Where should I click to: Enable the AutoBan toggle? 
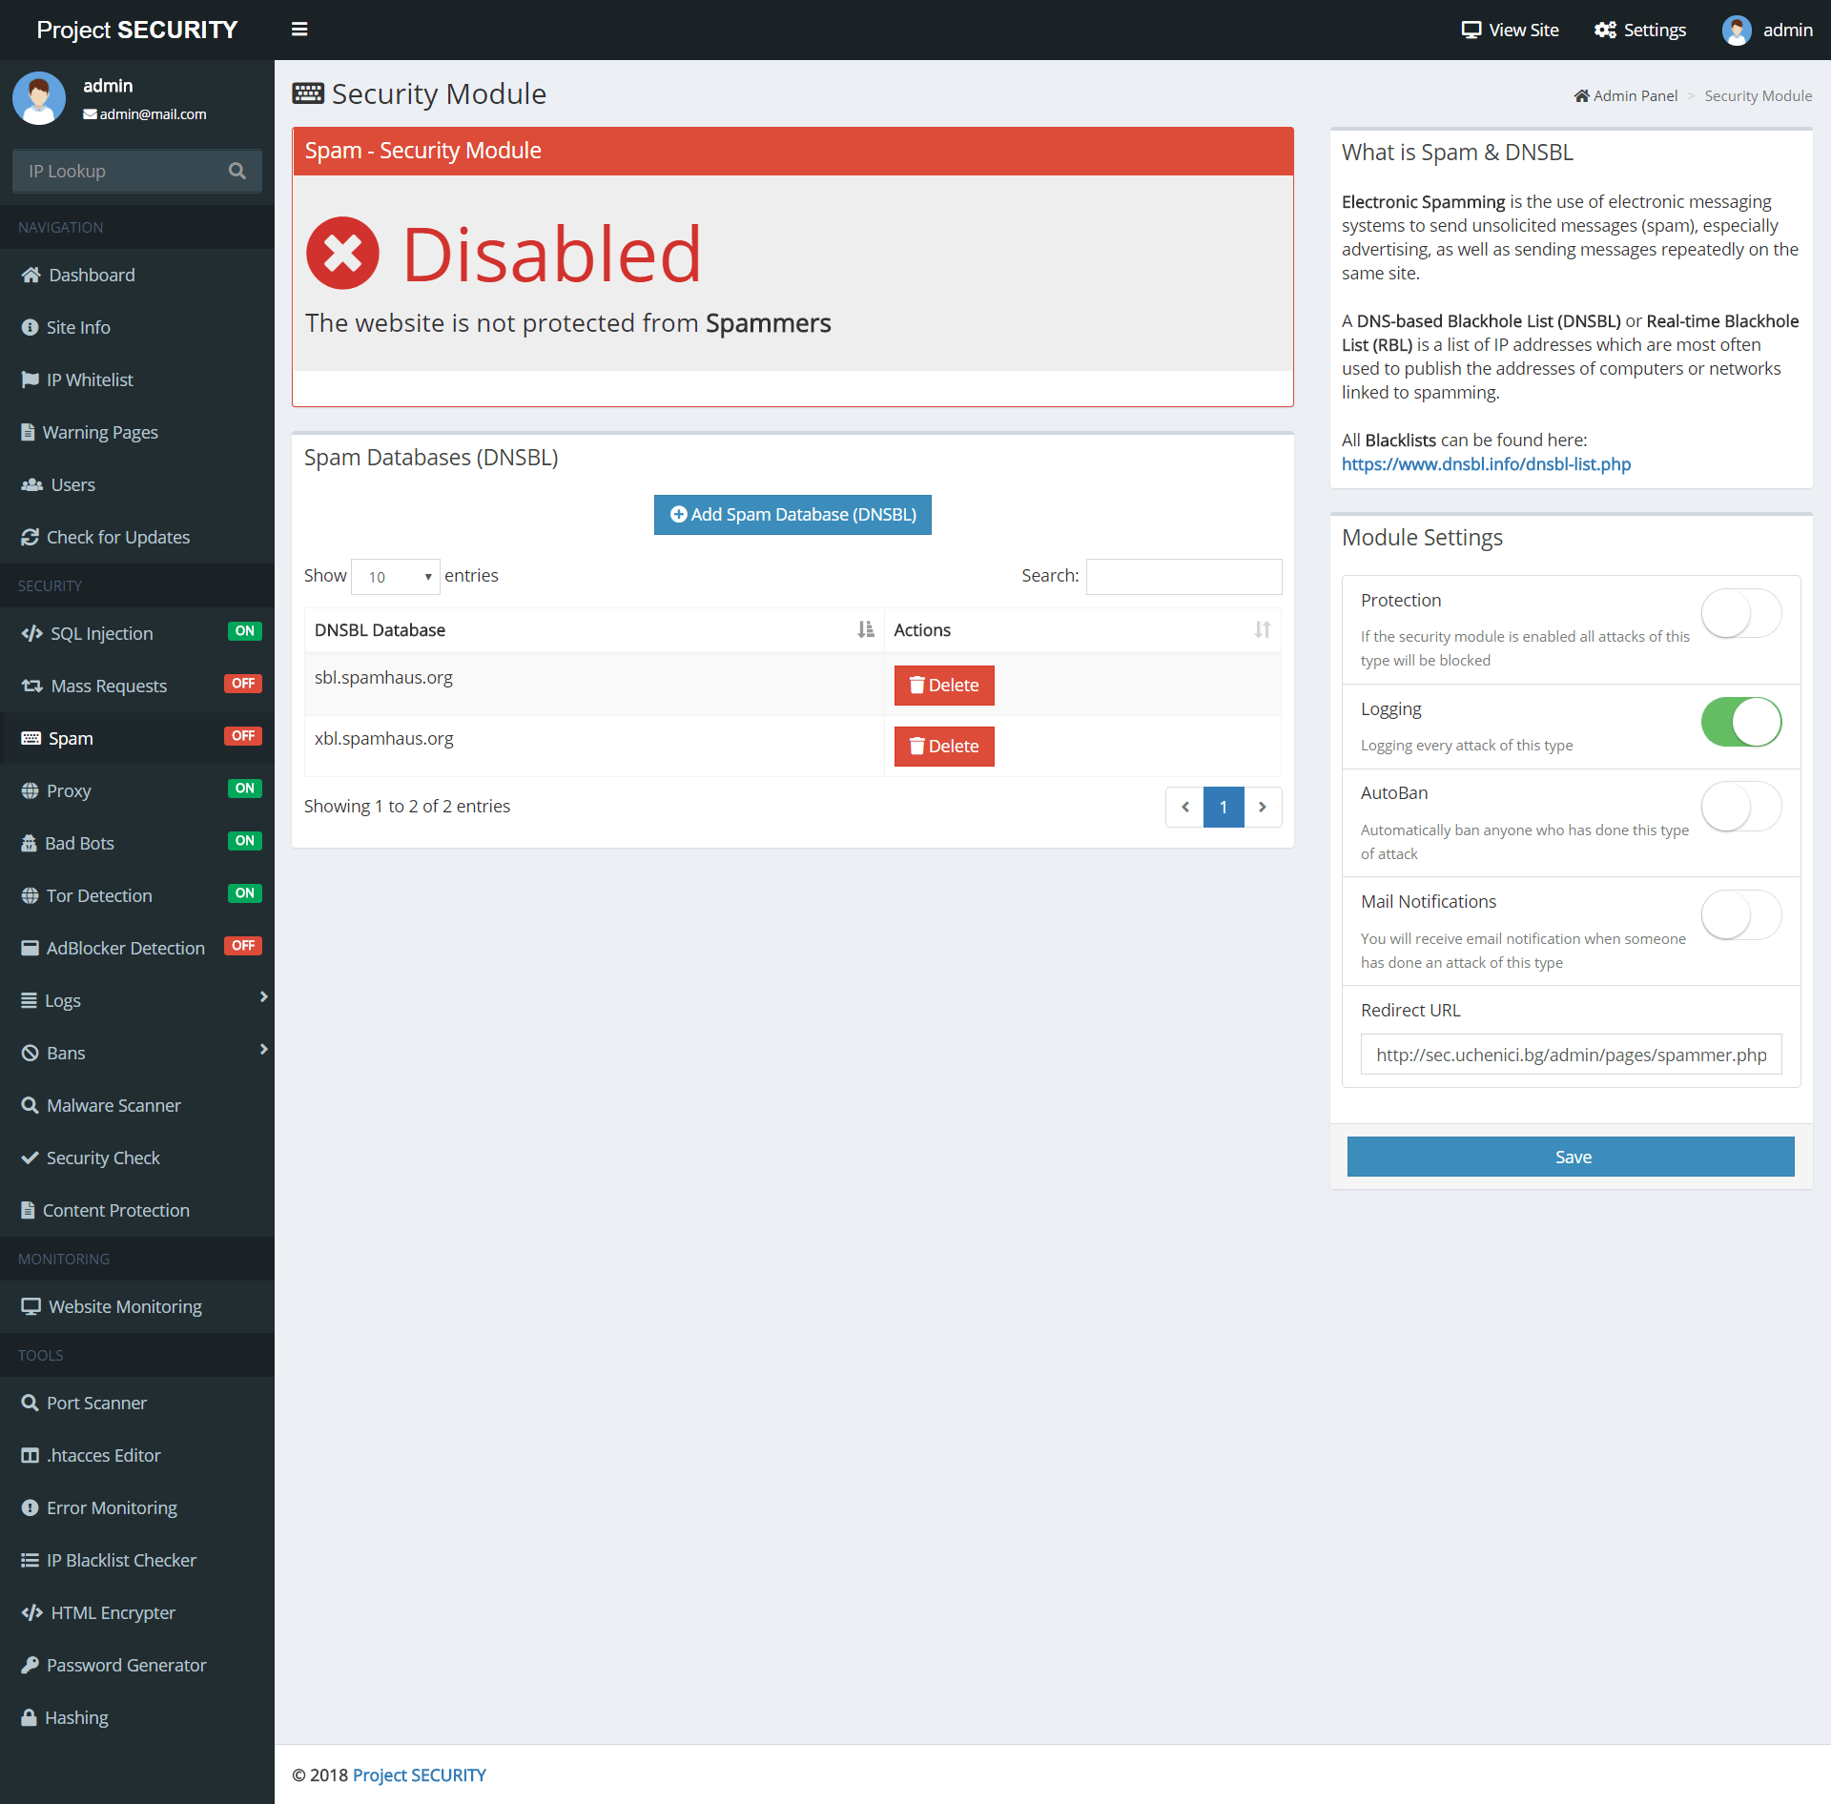(x=1739, y=806)
